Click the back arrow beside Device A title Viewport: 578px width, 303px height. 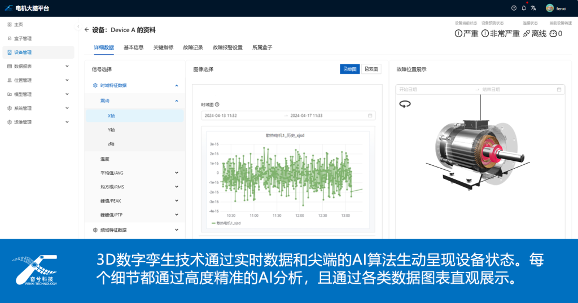pos(86,30)
